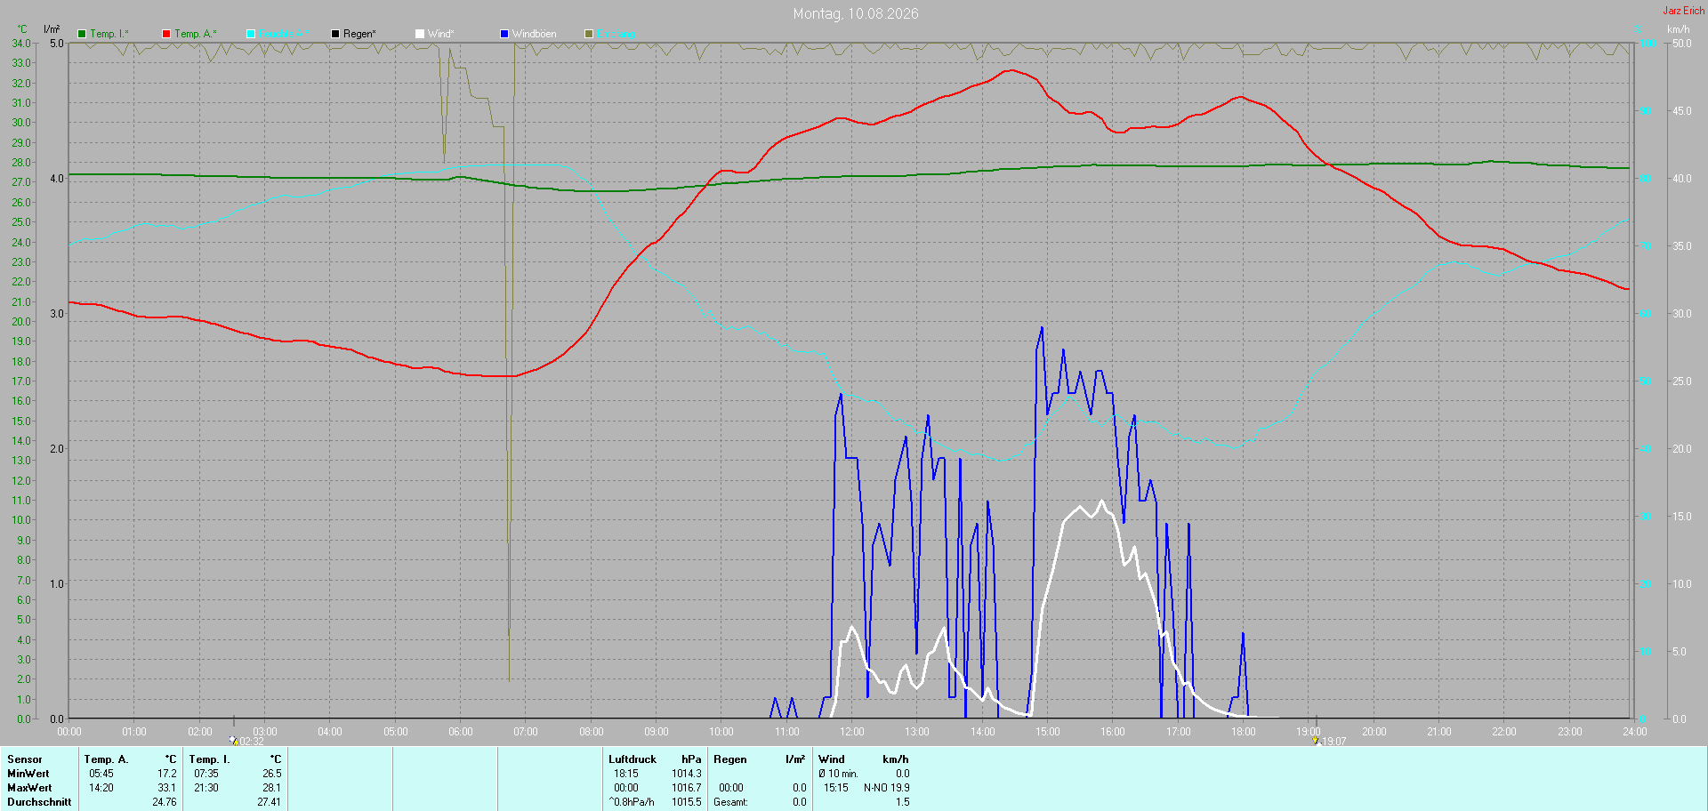Click the 'Temp. A.' column header
1708x811 pixels.
[x=107, y=759]
